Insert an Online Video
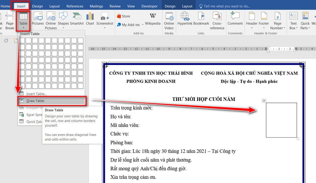 [x=169, y=21]
